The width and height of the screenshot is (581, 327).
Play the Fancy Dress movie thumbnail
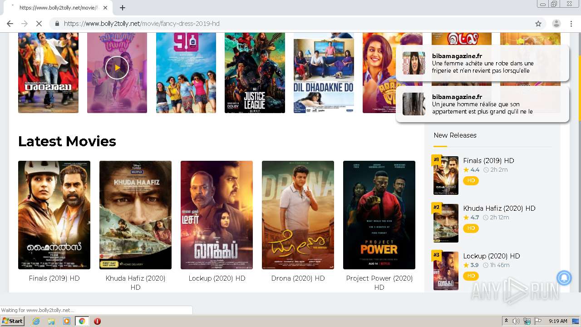click(x=117, y=68)
